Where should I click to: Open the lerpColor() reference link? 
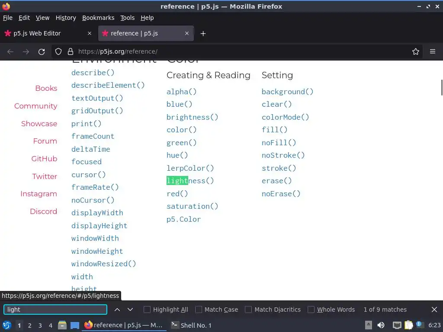pyautogui.click(x=190, y=168)
